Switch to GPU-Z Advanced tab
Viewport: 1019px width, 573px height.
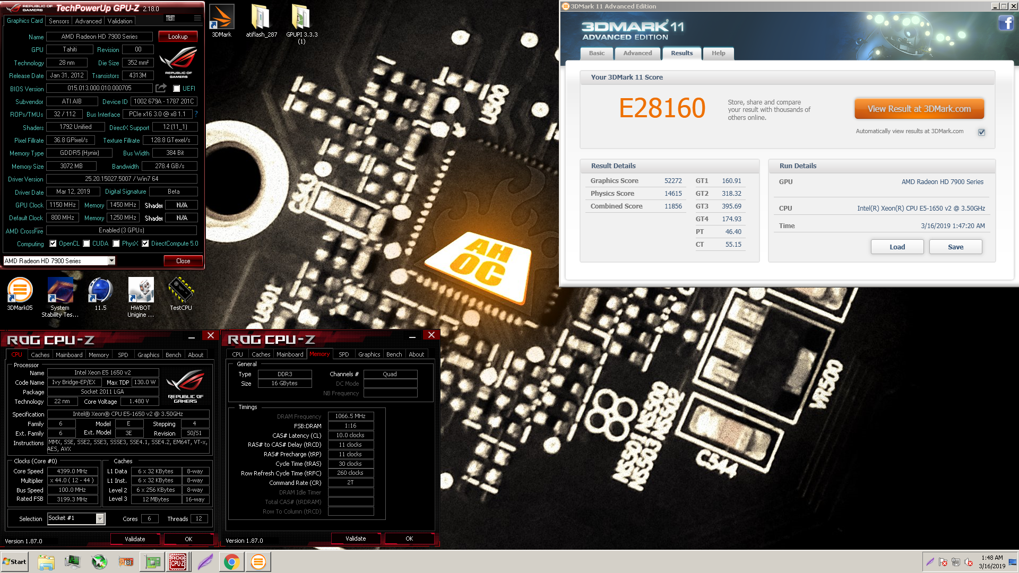point(88,21)
